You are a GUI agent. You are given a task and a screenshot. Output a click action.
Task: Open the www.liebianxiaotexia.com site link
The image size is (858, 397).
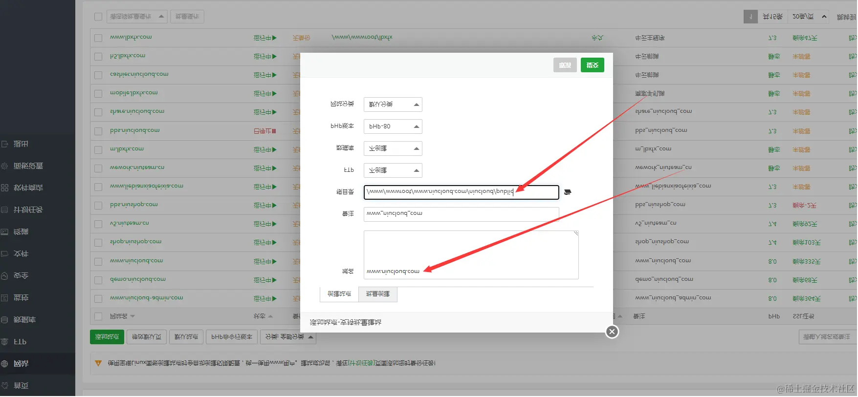click(x=146, y=186)
